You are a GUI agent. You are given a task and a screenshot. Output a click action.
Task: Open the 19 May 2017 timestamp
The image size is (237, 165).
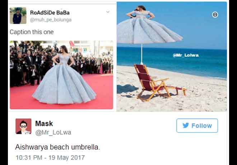coord(66,157)
